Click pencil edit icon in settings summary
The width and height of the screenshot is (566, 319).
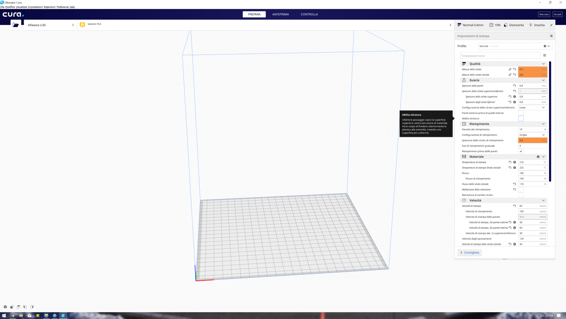tap(551, 25)
